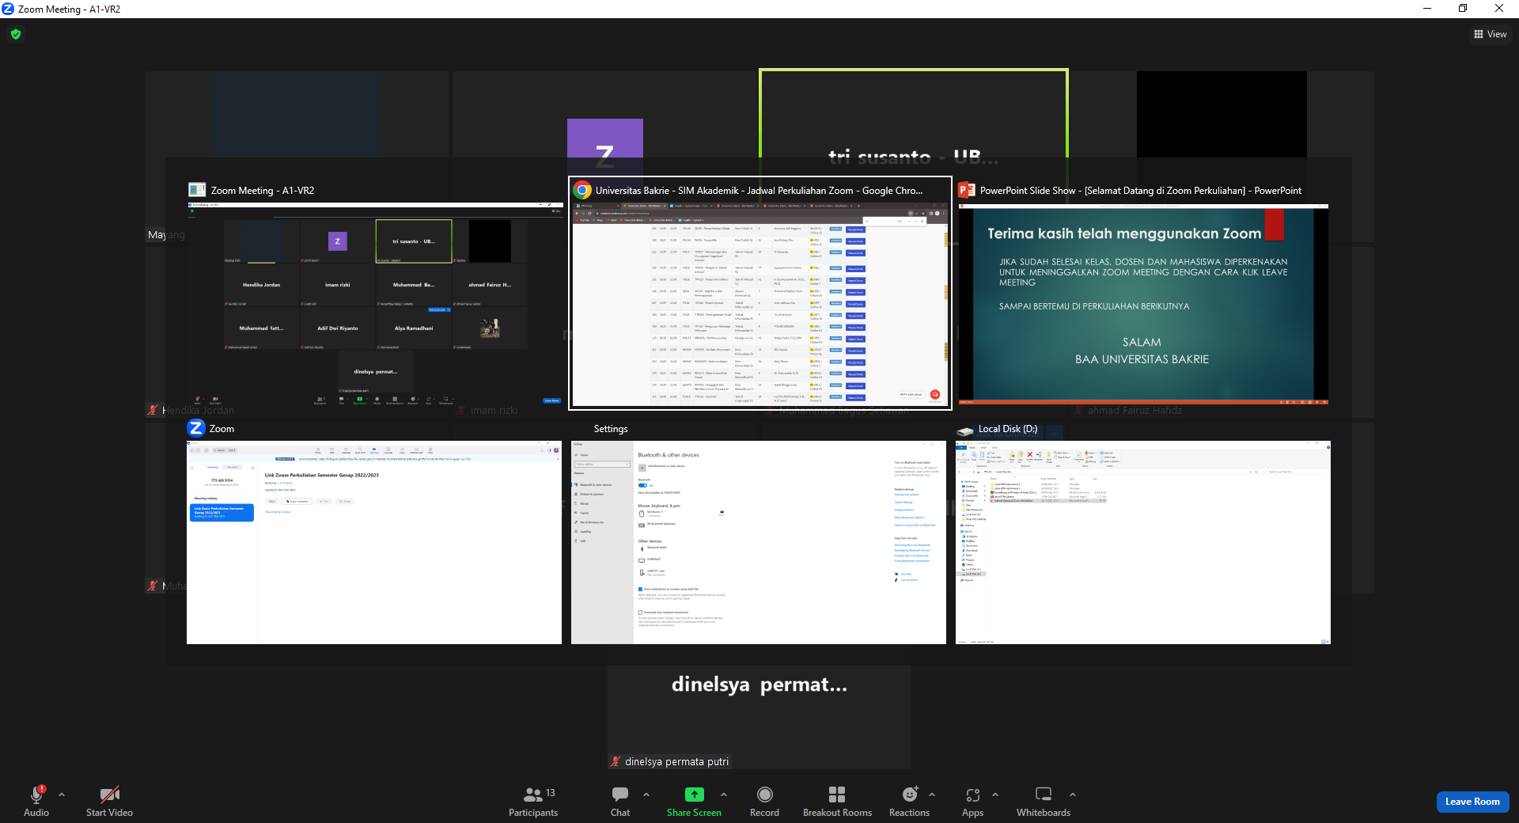Start recording the meeting
Viewport: 1519px width, 823px height.
point(764,801)
